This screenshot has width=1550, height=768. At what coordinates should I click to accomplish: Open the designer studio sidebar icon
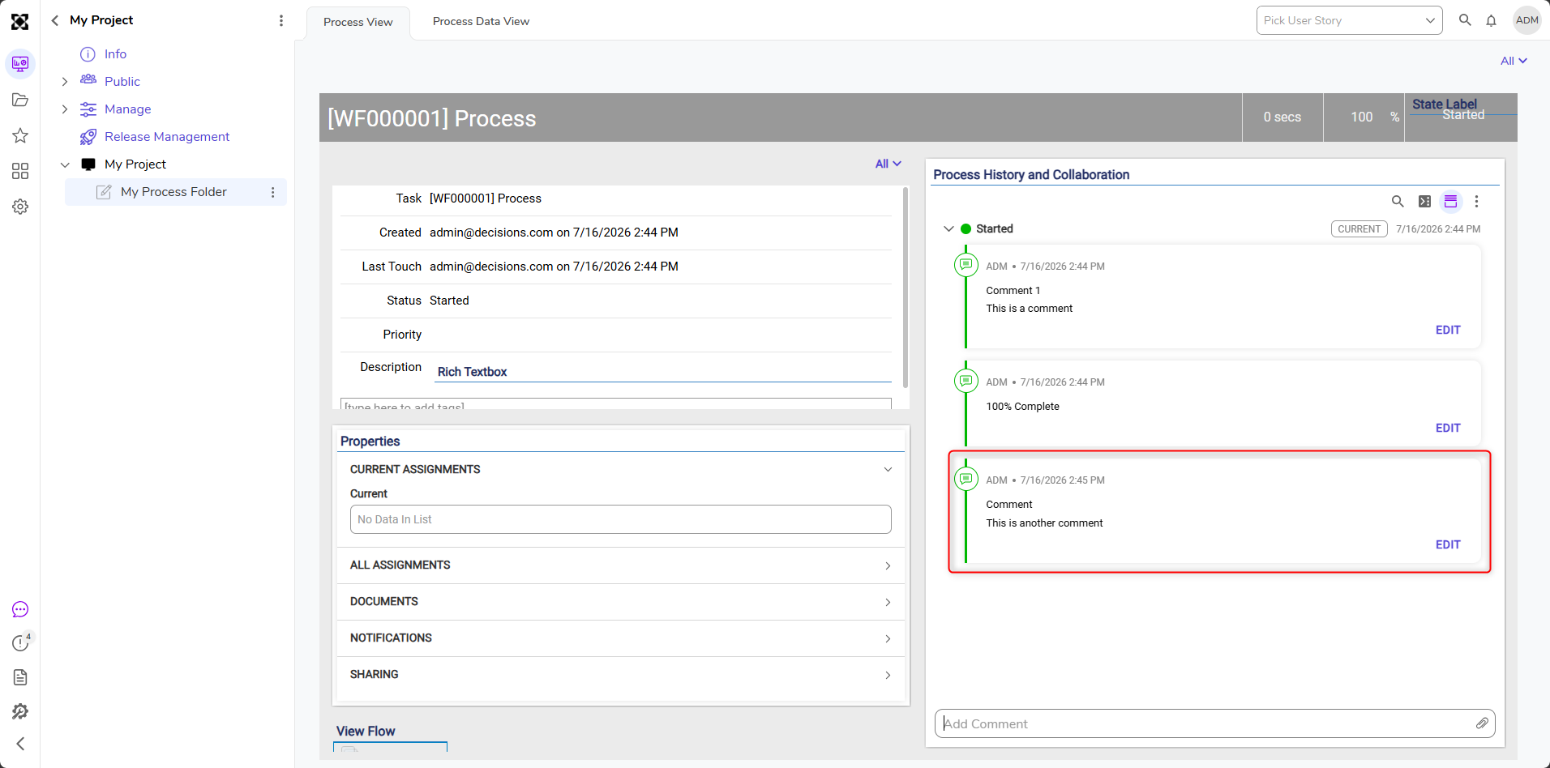(x=20, y=63)
